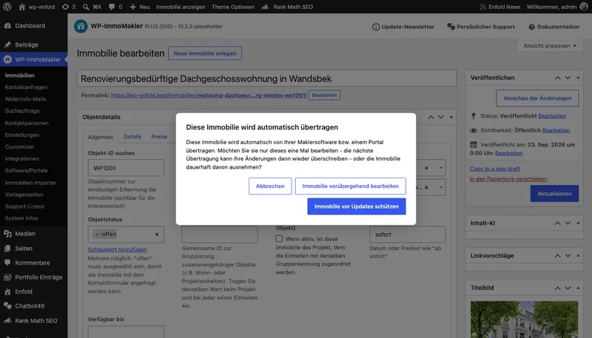Click the Verfügbar bis input field
592x338 pixels.
point(126,332)
